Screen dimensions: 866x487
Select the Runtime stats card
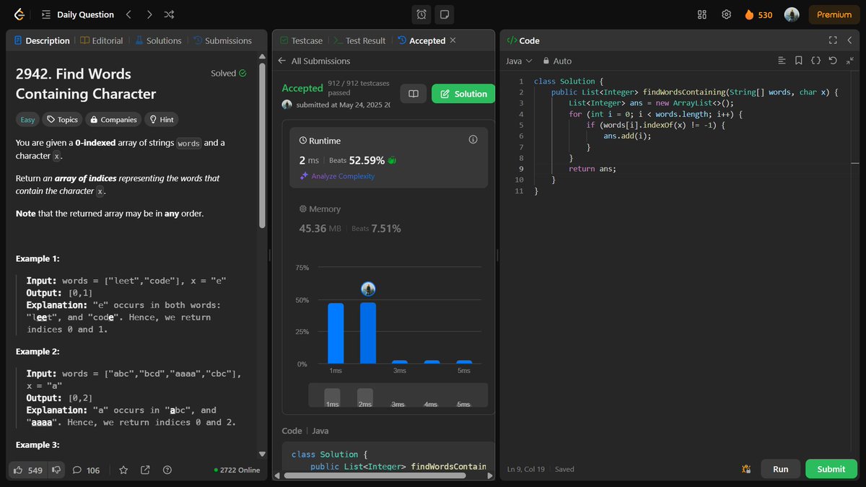point(388,158)
